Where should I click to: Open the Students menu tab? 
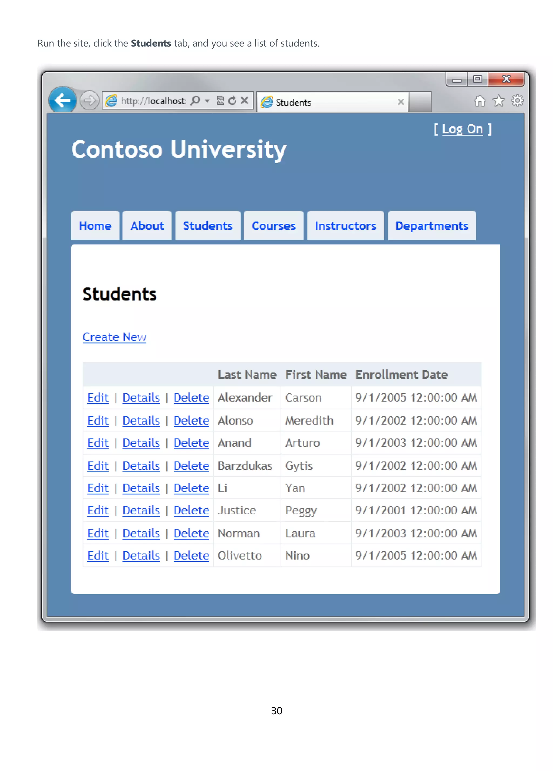click(208, 226)
